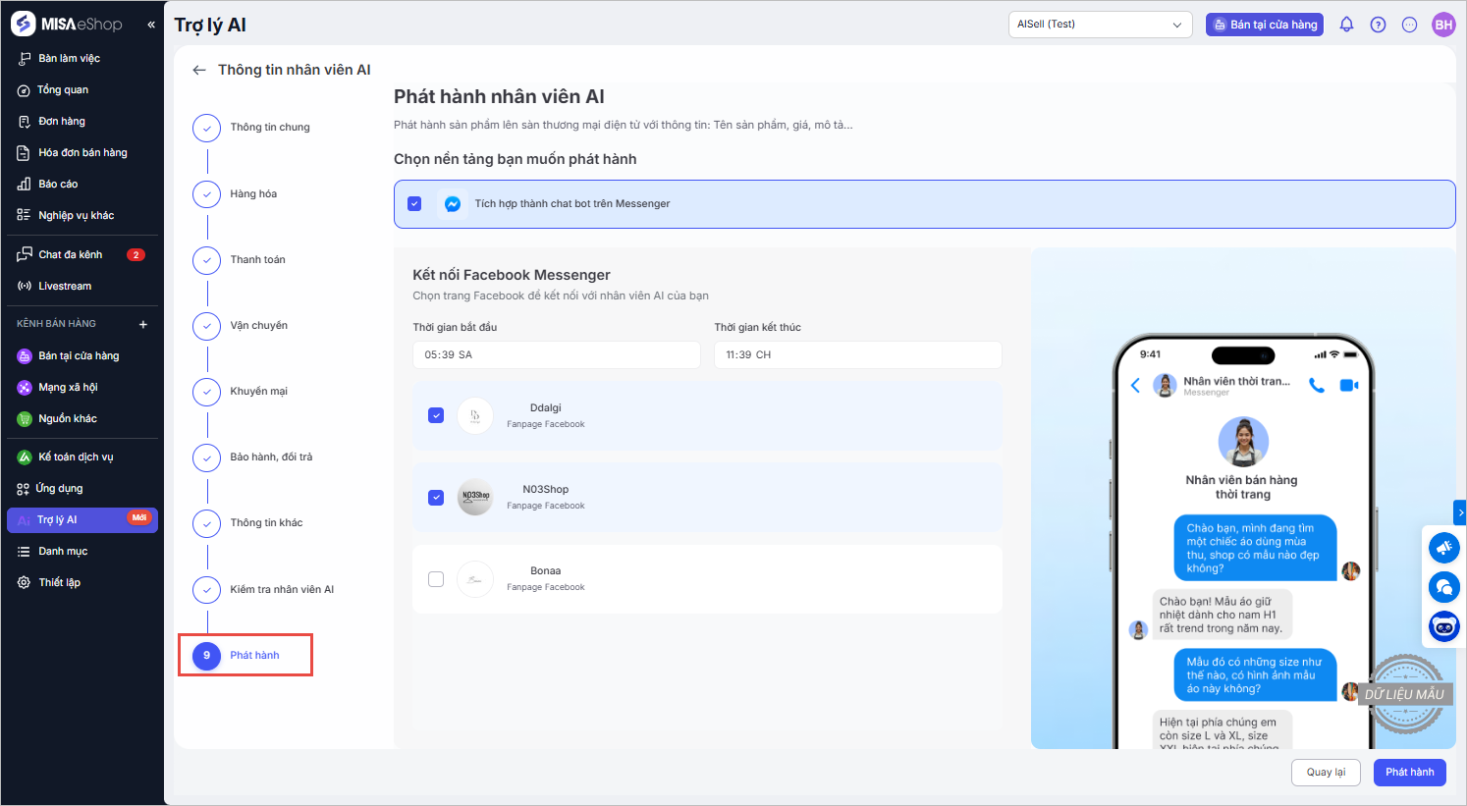Image resolution: width=1467 pixels, height=806 pixels.
Task: Open the BH user avatar
Action: coord(1442,25)
